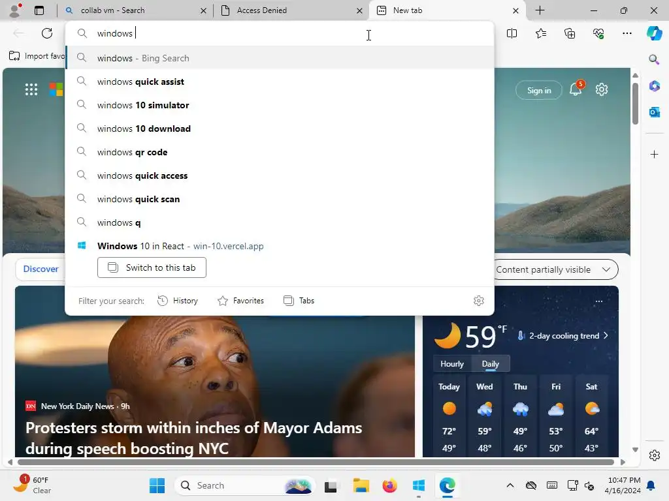The width and height of the screenshot is (669, 501).
Task: Open taskbar weather widget 60°F Clear
Action: pyautogui.click(x=33, y=485)
